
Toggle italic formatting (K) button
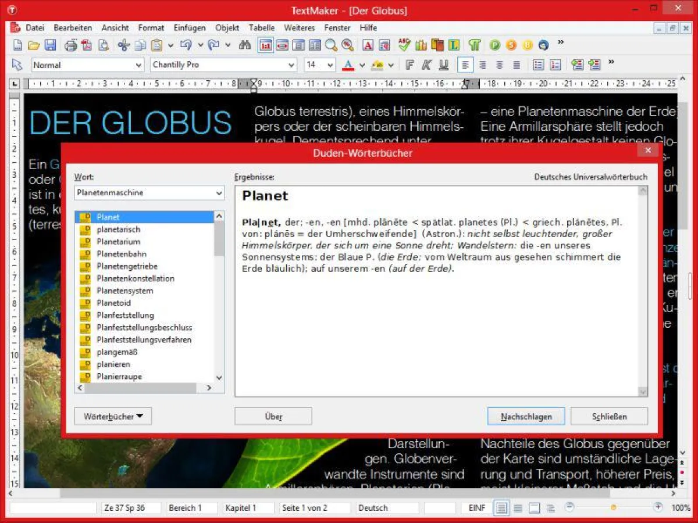tap(426, 65)
